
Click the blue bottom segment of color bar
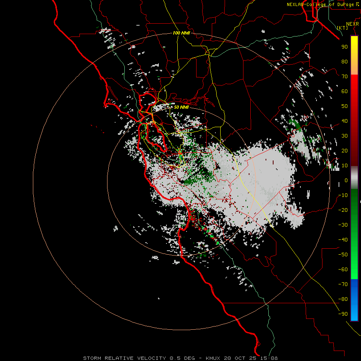[354, 300]
